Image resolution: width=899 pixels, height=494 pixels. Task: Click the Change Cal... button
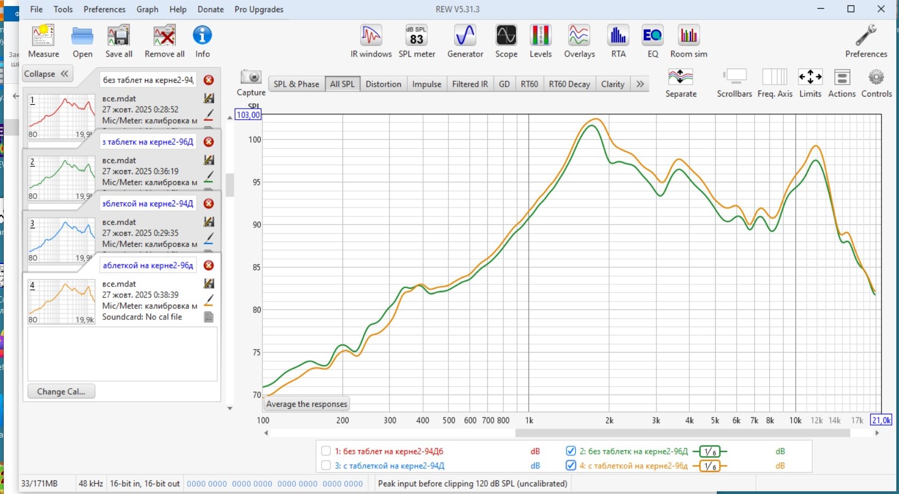pyautogui.click(x=61, y=391)
